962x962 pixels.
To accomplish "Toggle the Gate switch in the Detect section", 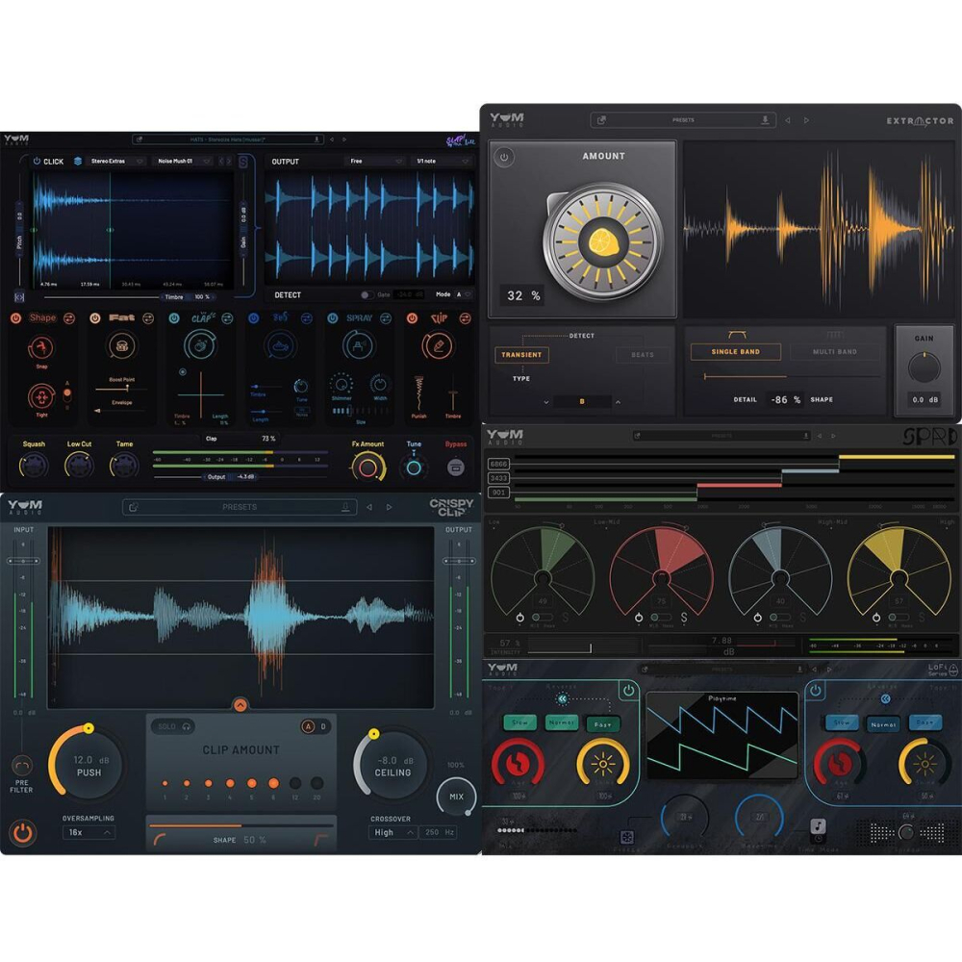I will tap(367, 294).
